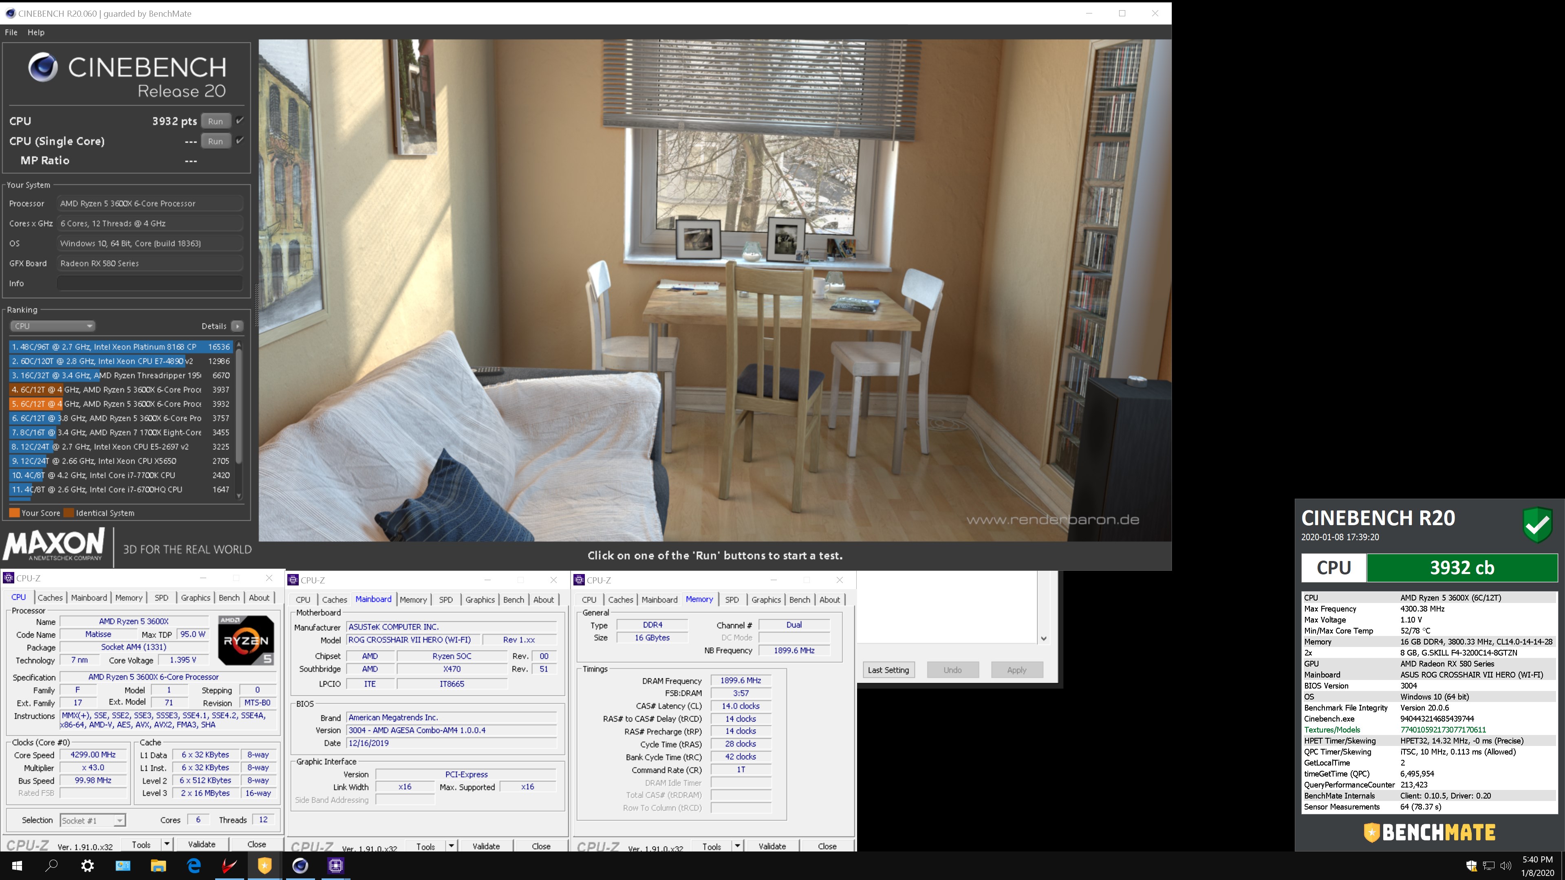Click the first CPU-Z window title icon
The width and height of the screenshot is (1565, 880).
point(9,578)
